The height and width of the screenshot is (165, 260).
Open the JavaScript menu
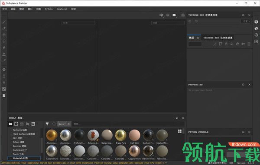pos(62,9)
